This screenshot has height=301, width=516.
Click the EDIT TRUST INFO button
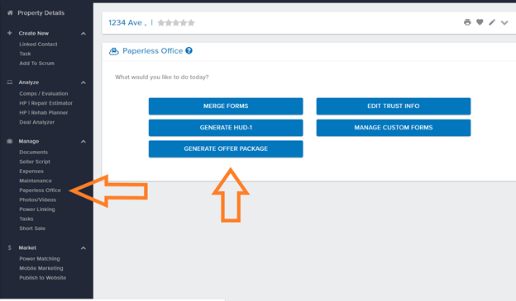[394, 106]
